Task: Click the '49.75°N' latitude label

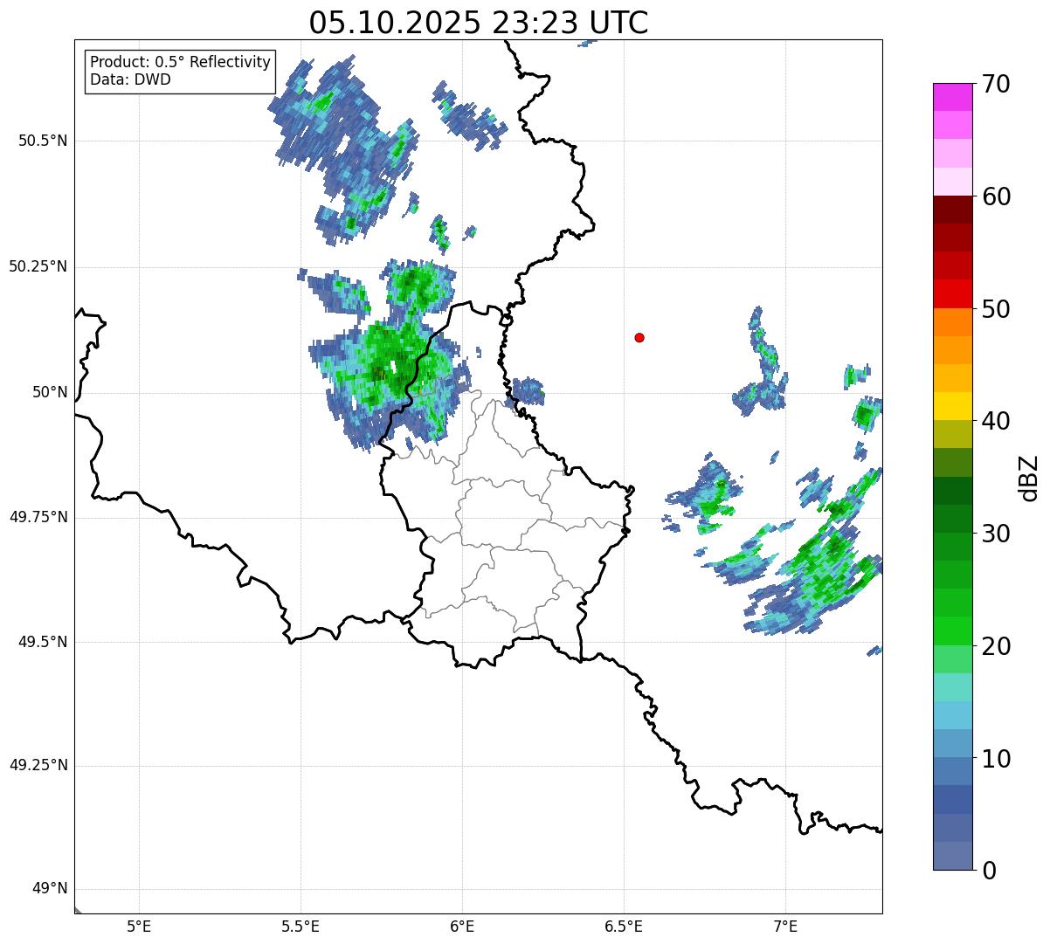Action: [x=38, y=517]
